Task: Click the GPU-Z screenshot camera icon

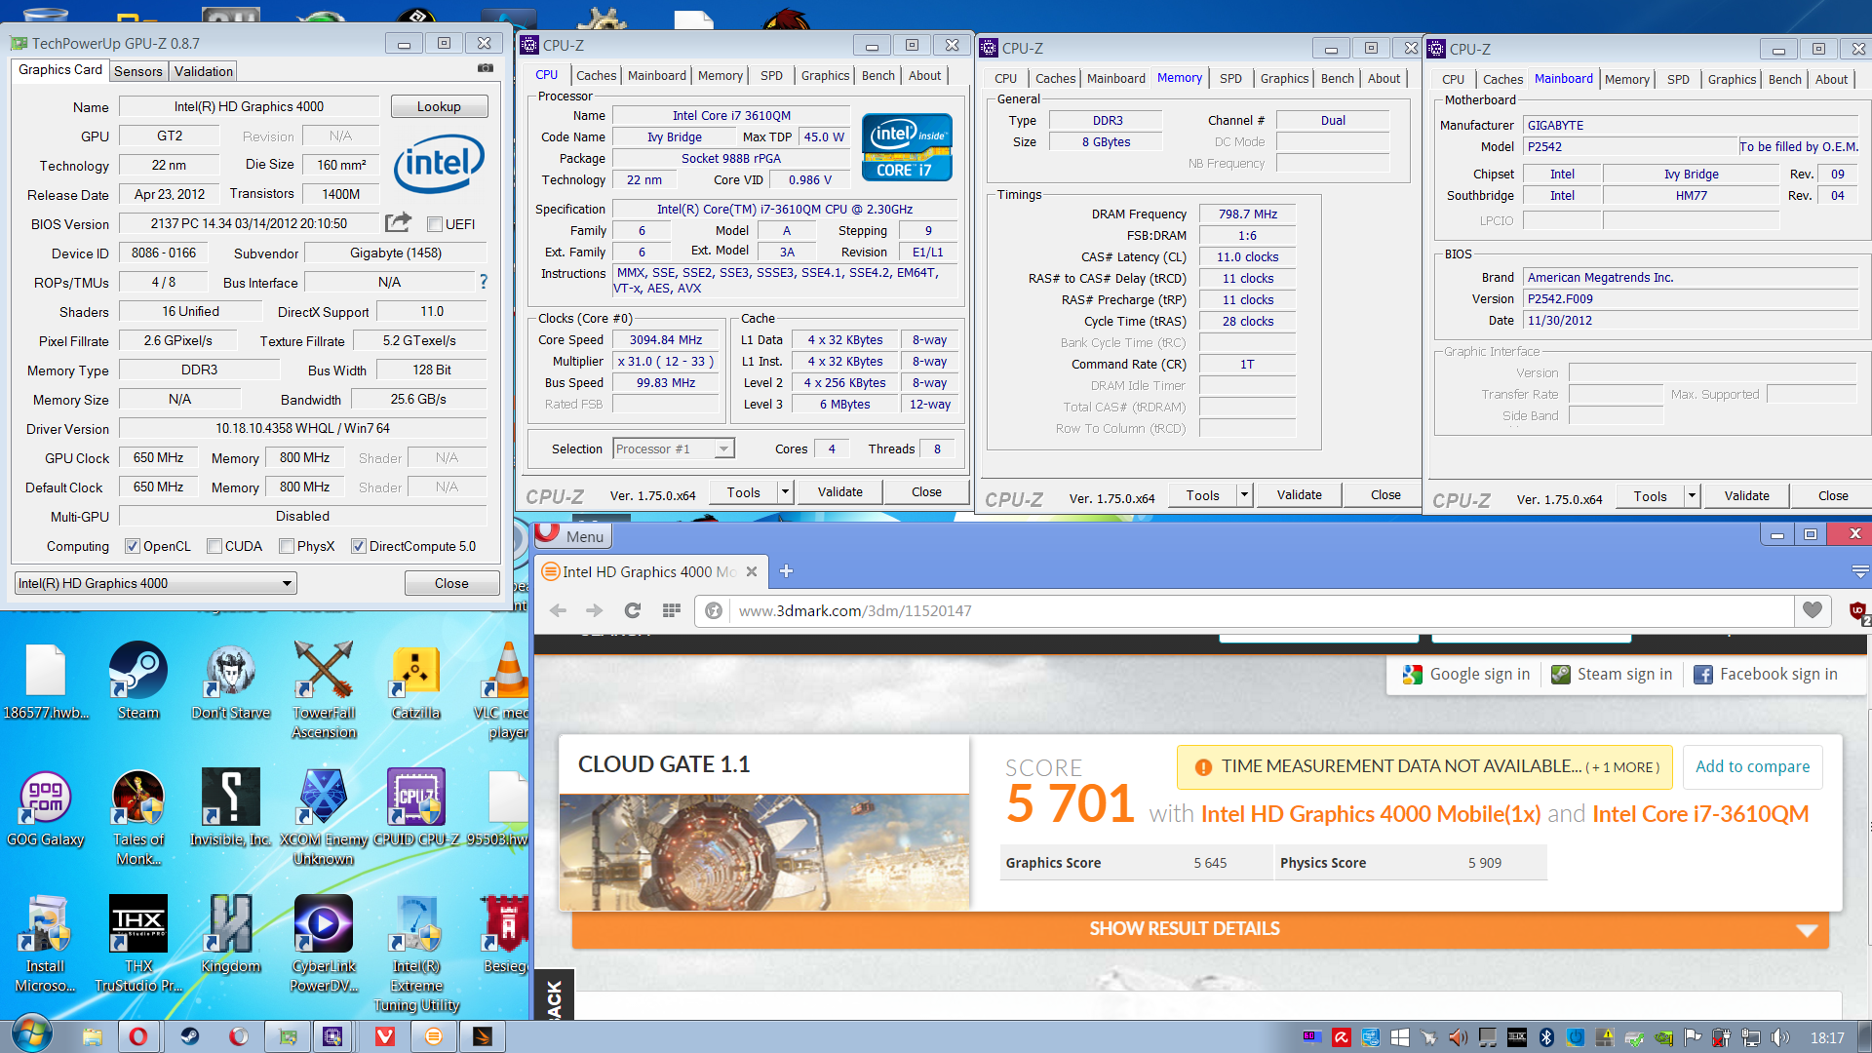Action: pos(485,68)
